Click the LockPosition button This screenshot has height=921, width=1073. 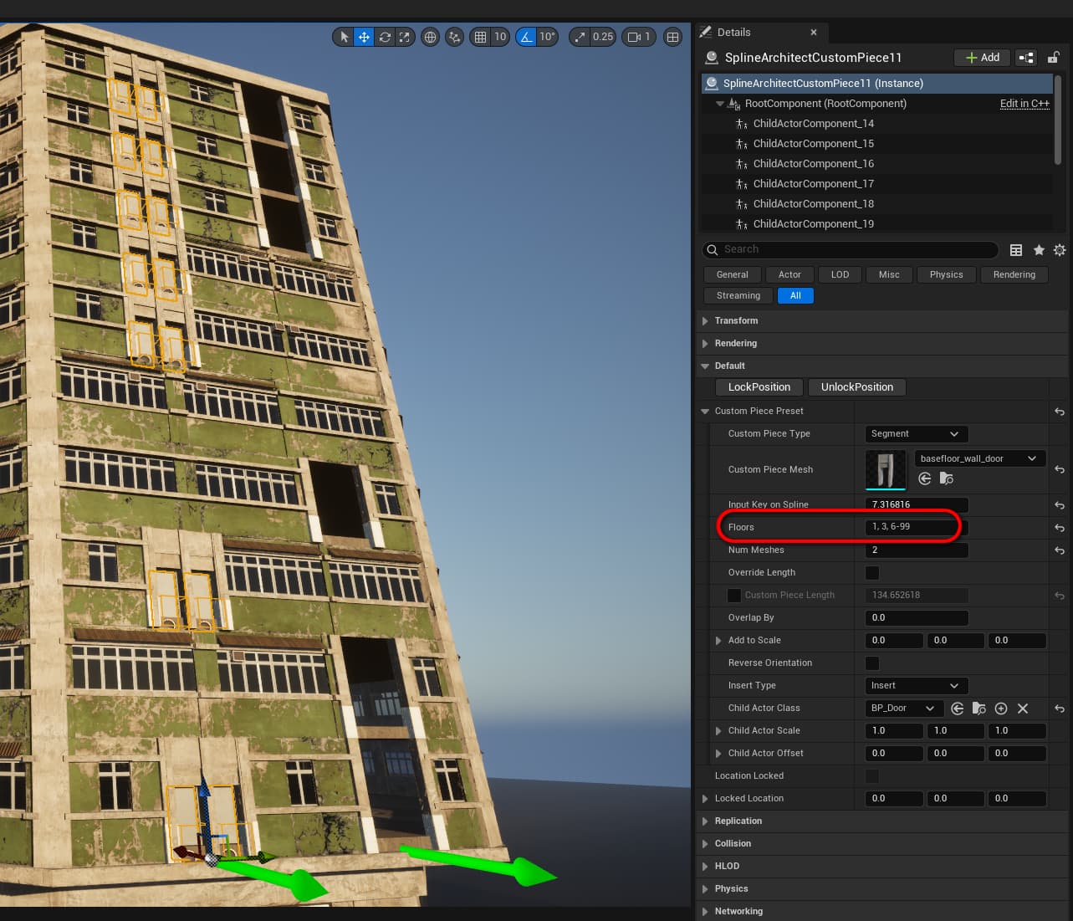point(759,387)
